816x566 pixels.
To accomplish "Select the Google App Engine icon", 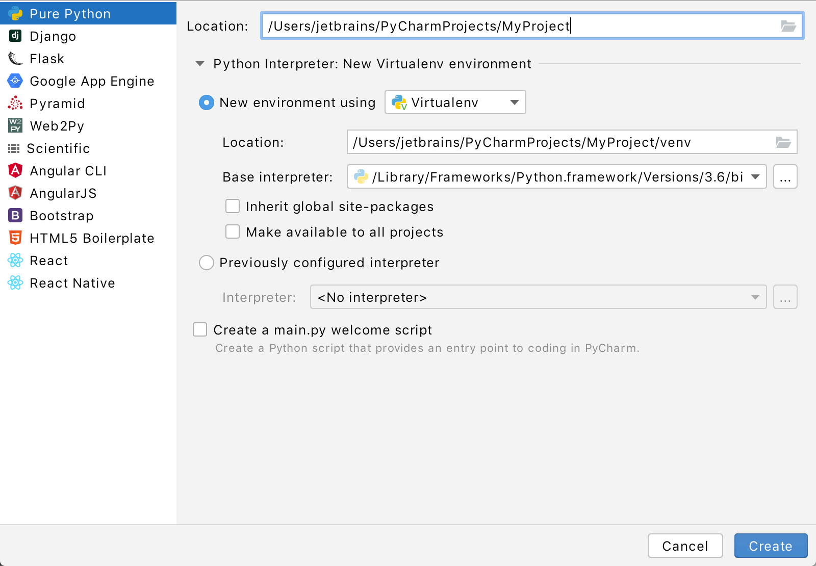I will [x=15, y=81].
